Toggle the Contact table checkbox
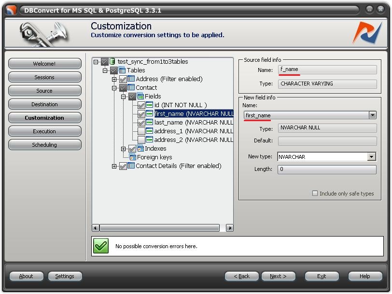This screenshot has height=294, width=392. click(x=123, y=88)
